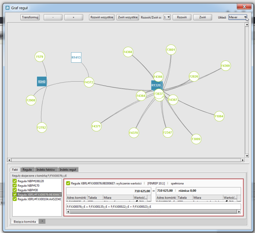Switch to the Reguła tab
Image resolution: width=255 pixels, height=233 pixels.
pos(27,170)
